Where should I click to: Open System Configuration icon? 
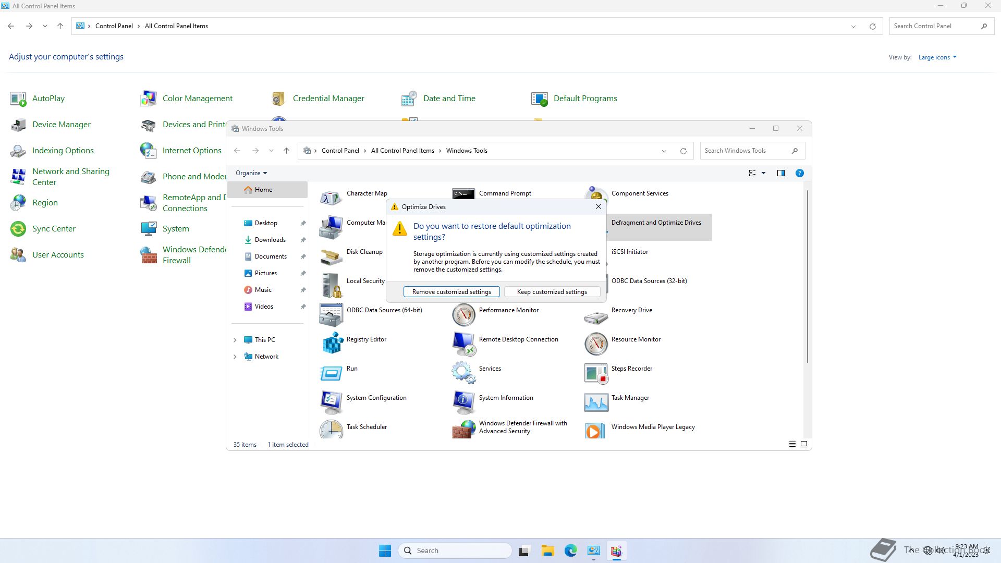[331, 402]
